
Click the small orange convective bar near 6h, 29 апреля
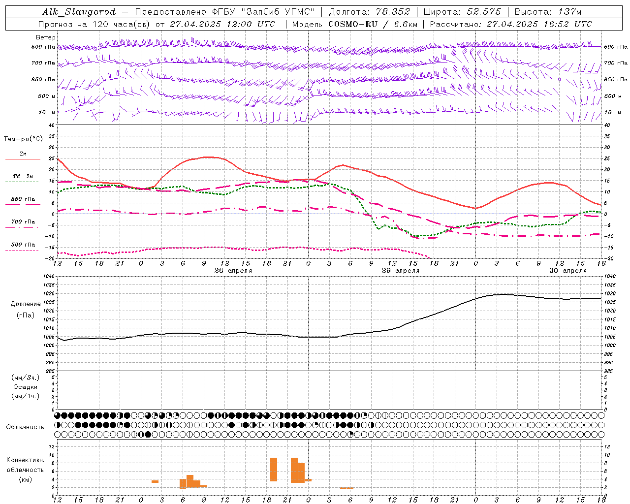tap(346, 488)
